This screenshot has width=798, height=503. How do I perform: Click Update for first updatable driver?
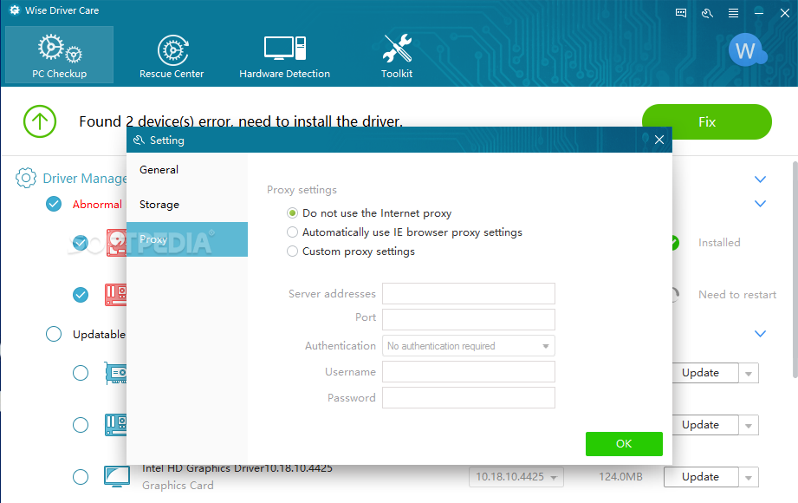coord(704,373)
